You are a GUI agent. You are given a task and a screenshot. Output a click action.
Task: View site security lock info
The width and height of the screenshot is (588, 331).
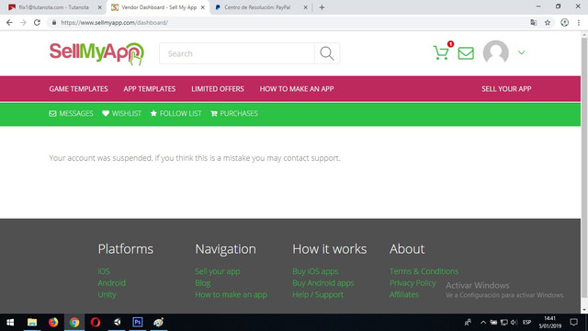coord(54,22)
